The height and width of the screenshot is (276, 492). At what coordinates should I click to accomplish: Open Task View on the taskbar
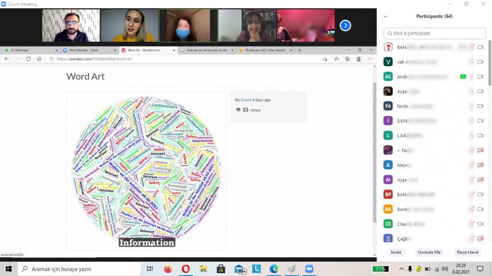pos(150,269)
